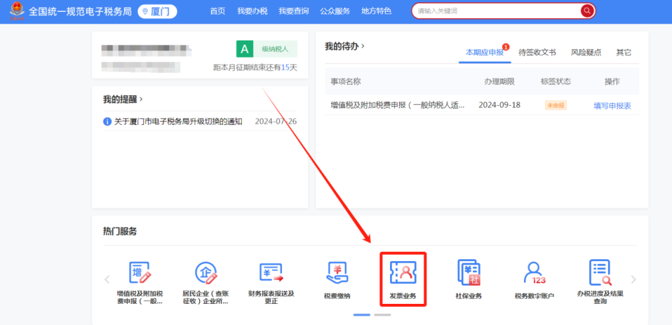Click red badge on 本期应申报

[x=506, y=47]
